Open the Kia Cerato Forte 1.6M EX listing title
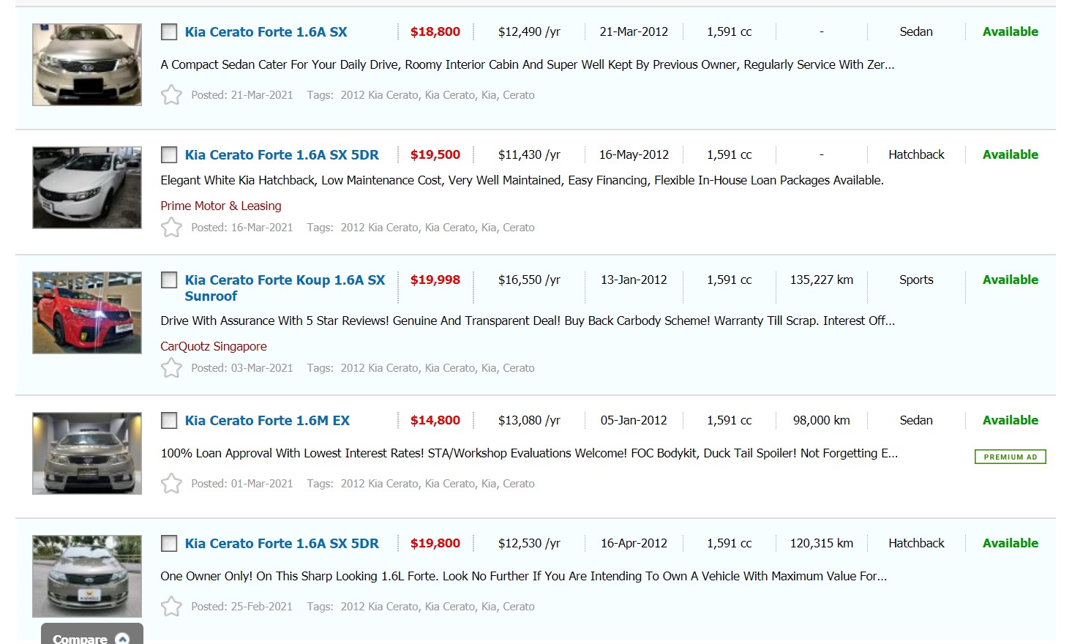Viewport: 1072px width, 644px height. 267,421
